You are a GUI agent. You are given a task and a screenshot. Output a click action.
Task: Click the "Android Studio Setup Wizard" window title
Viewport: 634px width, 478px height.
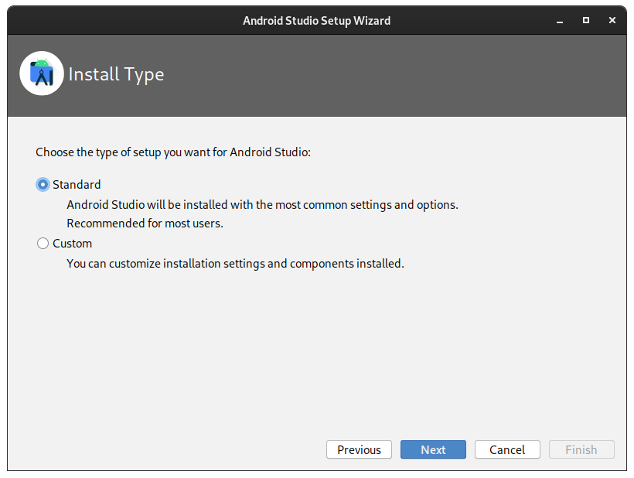tap(316, 20)
